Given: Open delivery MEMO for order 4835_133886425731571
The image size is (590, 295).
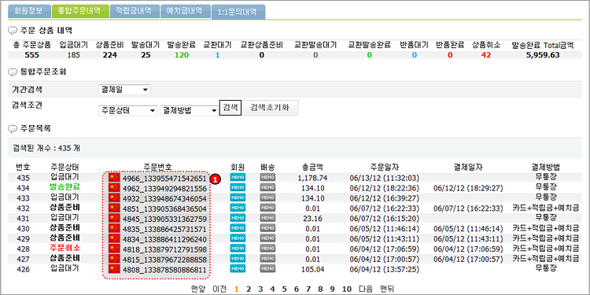Looking at the screenshot, I should click(267, 228).
